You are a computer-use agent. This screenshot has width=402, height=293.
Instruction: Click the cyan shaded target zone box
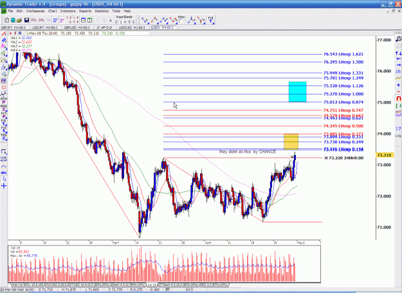point(297,92)
